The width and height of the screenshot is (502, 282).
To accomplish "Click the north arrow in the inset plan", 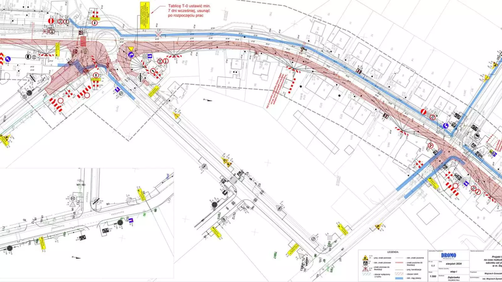I will pos(76,258).
